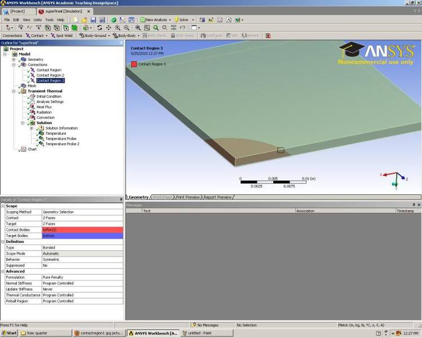
Task: Click the green Previous View icon
Action: click(156, 28)
